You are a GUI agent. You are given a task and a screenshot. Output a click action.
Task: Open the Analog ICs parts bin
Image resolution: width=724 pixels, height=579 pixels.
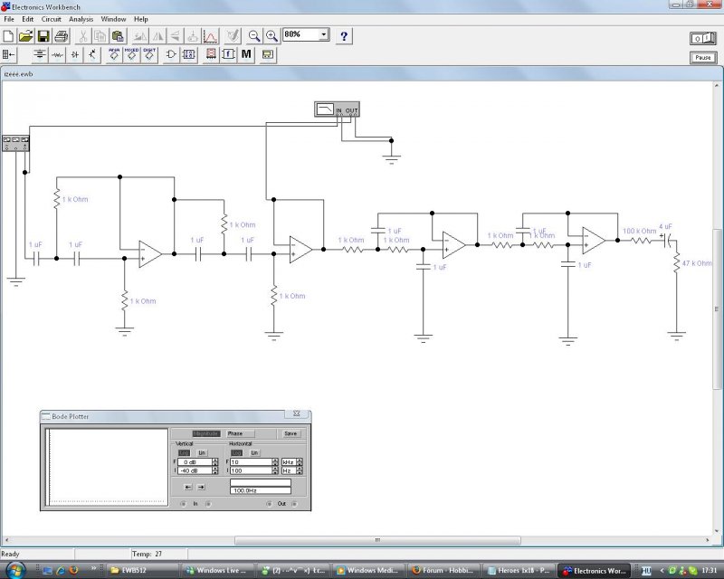[114, 54]
